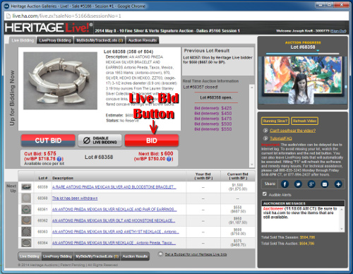This screenshot has width=353, height=274.
Task: Click Disable Live Bidding toggle button
Action: point(100,141)
